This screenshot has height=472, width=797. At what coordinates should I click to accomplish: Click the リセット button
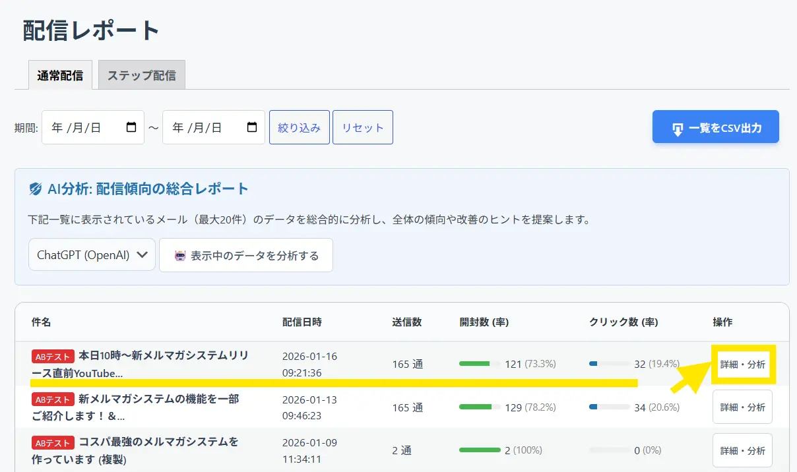(x=362, y=127)
